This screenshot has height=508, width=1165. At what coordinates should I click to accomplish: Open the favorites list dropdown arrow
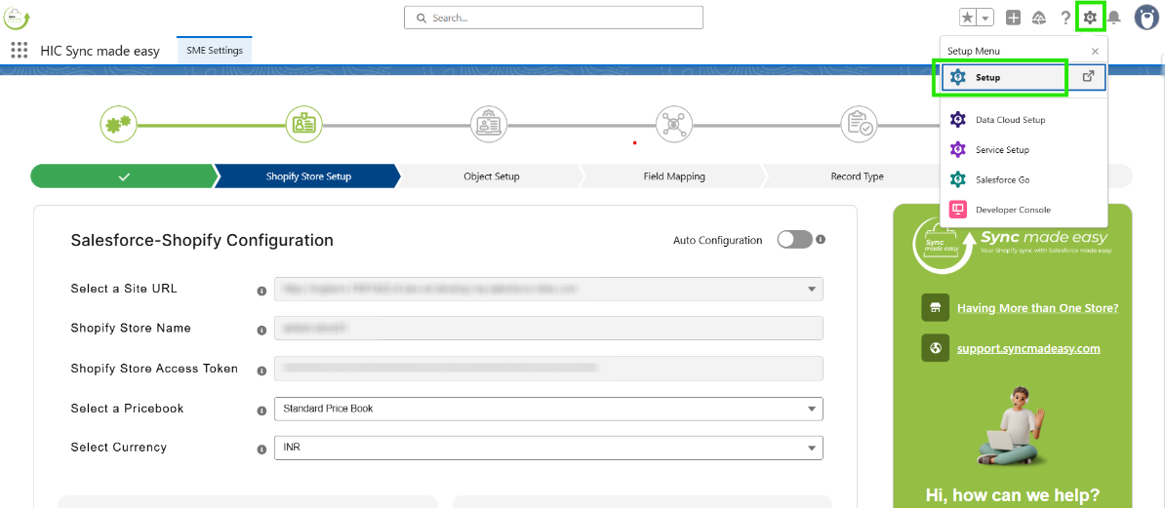[x=986, y=18]
